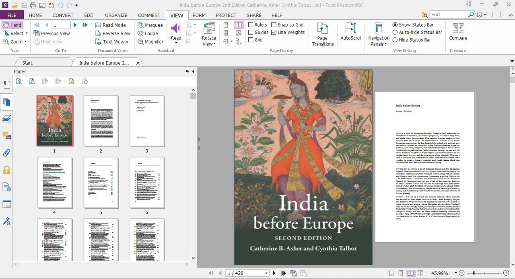Go to next page in ribbon Go To
This screenshot has width=515, height=279.
click(75, 25)
